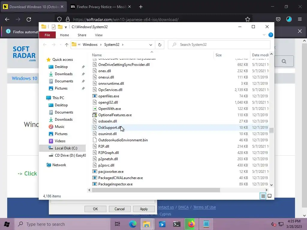
Task: Open Documents under Quick access
Action: pyautogui.click(x=64, y=81)
